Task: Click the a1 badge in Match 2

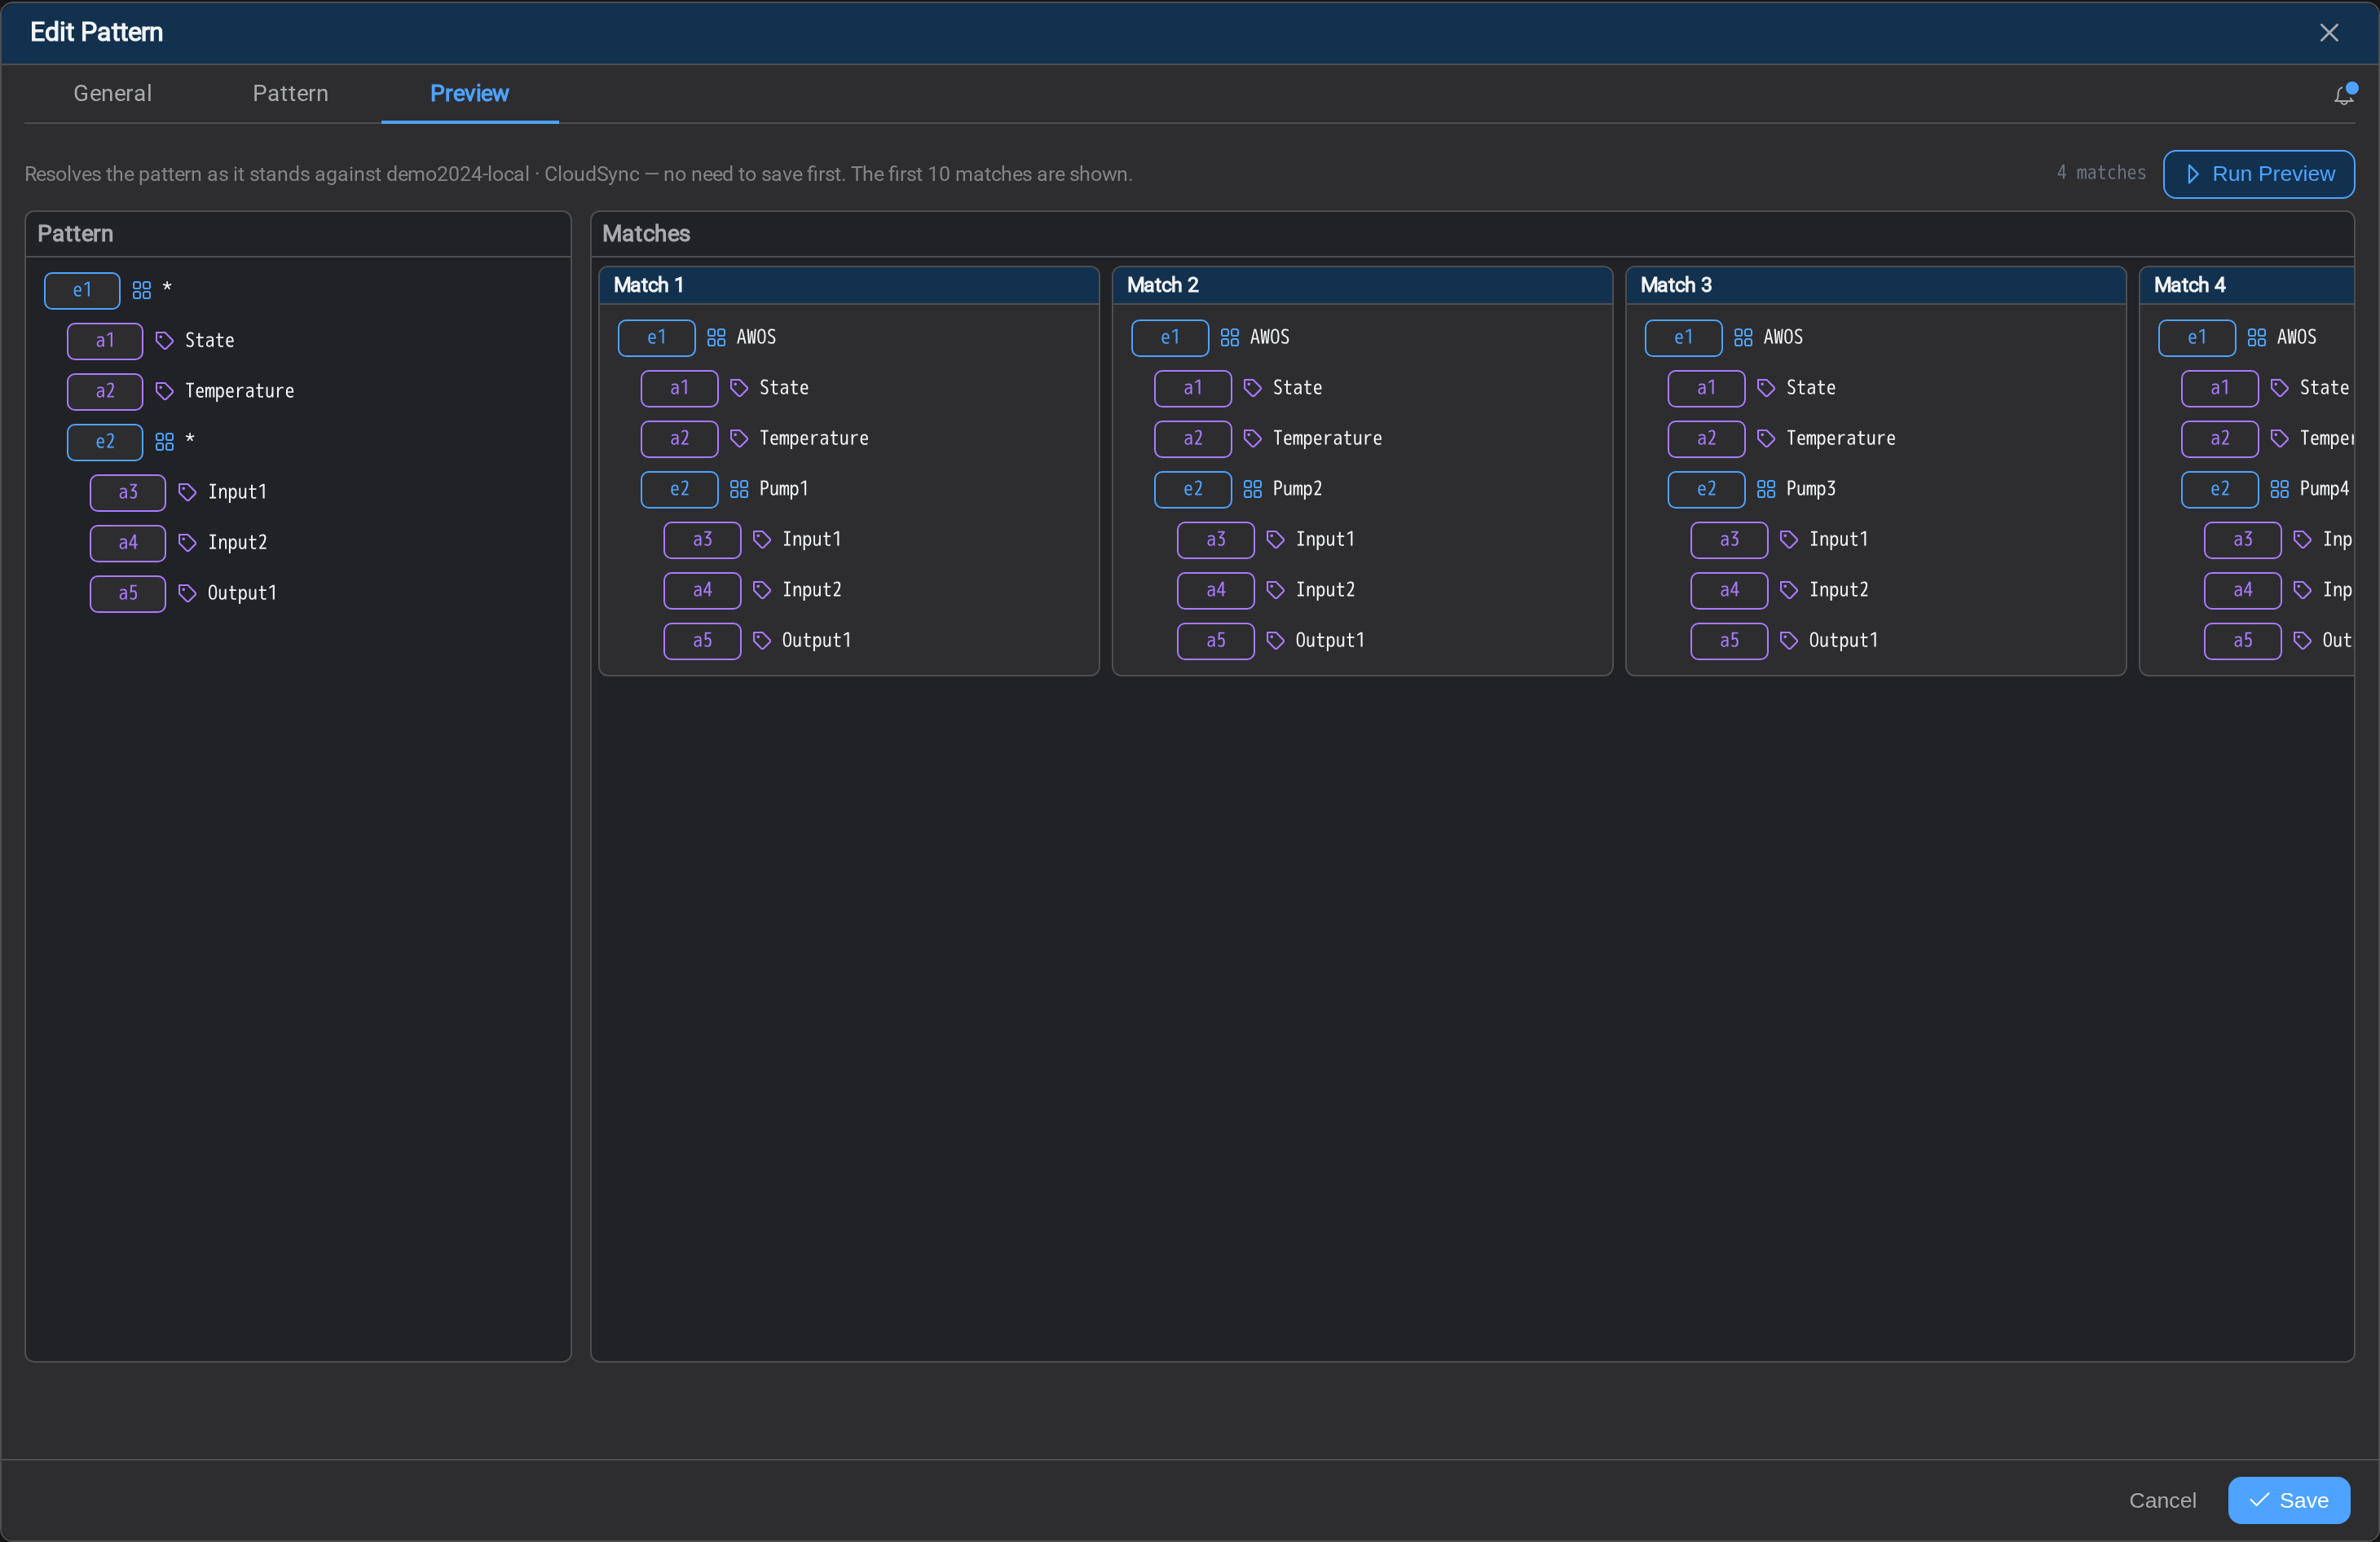Action: (1193, 388)
